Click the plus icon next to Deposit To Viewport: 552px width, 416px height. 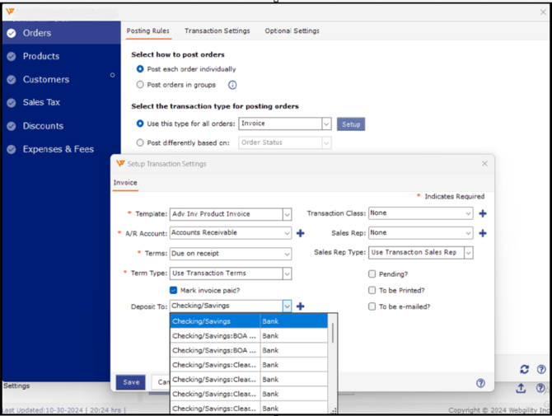[x=300, y=306]
